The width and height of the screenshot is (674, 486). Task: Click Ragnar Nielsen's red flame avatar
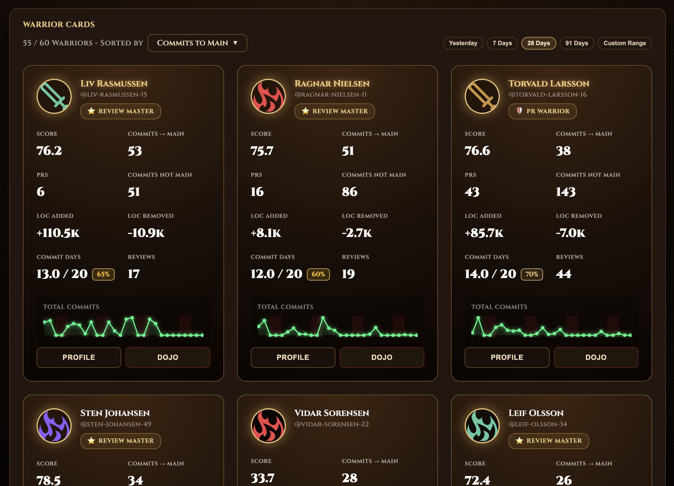point(268,96)
